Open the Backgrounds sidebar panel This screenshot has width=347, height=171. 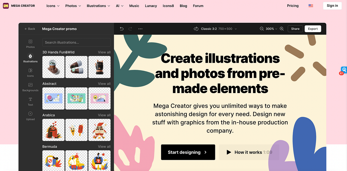(30, 87)
